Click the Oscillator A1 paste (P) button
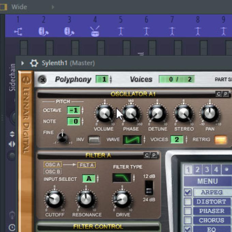Viewport: 232px width, 232px height. [x=226, y=94]
